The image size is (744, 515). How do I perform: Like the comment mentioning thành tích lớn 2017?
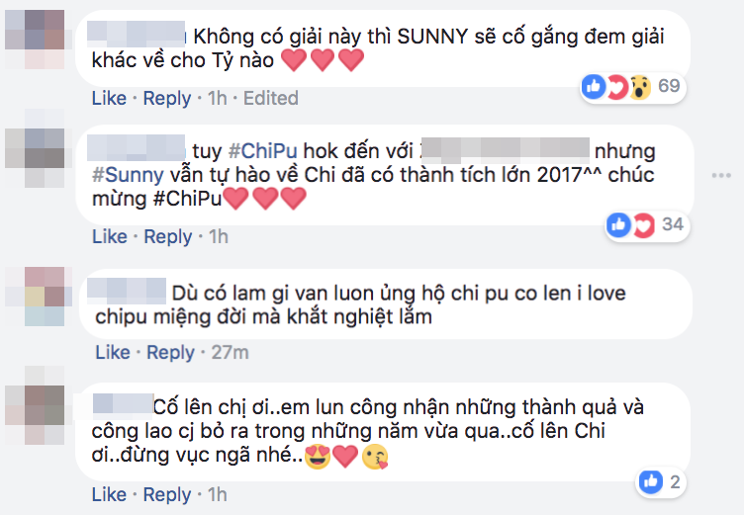109,236
